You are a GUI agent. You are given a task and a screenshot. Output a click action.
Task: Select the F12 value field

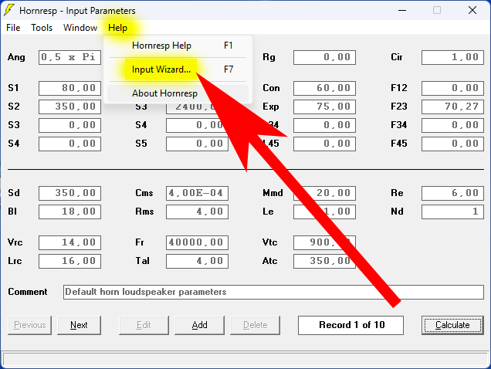(452, 88)
